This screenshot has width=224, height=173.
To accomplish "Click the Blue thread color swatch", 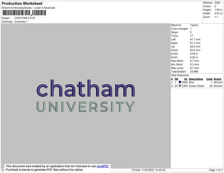I will 180,82.
